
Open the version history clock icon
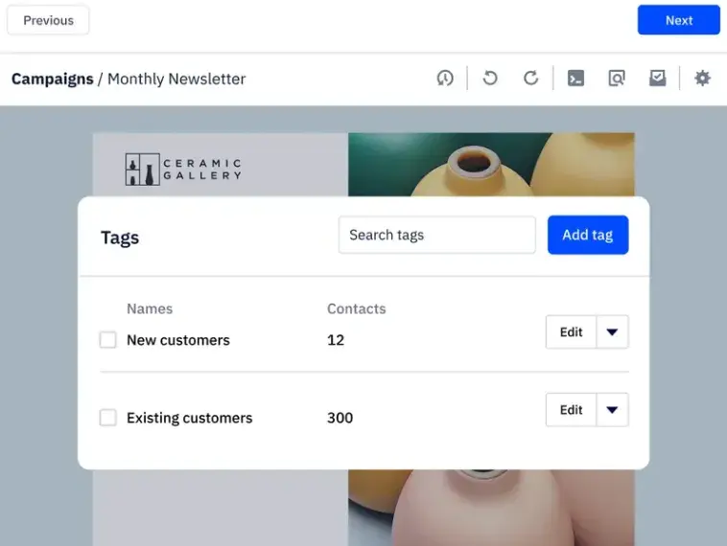[x=445, y=78]
